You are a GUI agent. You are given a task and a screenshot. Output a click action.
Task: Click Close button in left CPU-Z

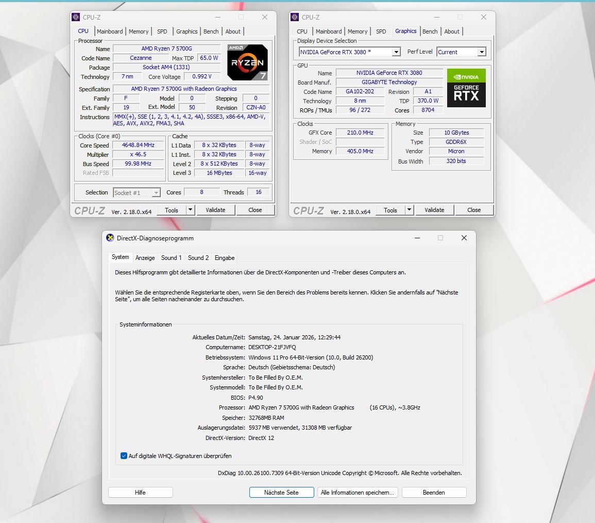[255, 210]
